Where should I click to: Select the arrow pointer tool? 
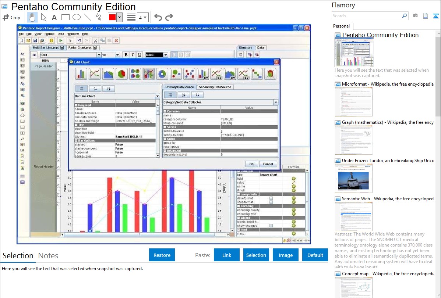43,17
